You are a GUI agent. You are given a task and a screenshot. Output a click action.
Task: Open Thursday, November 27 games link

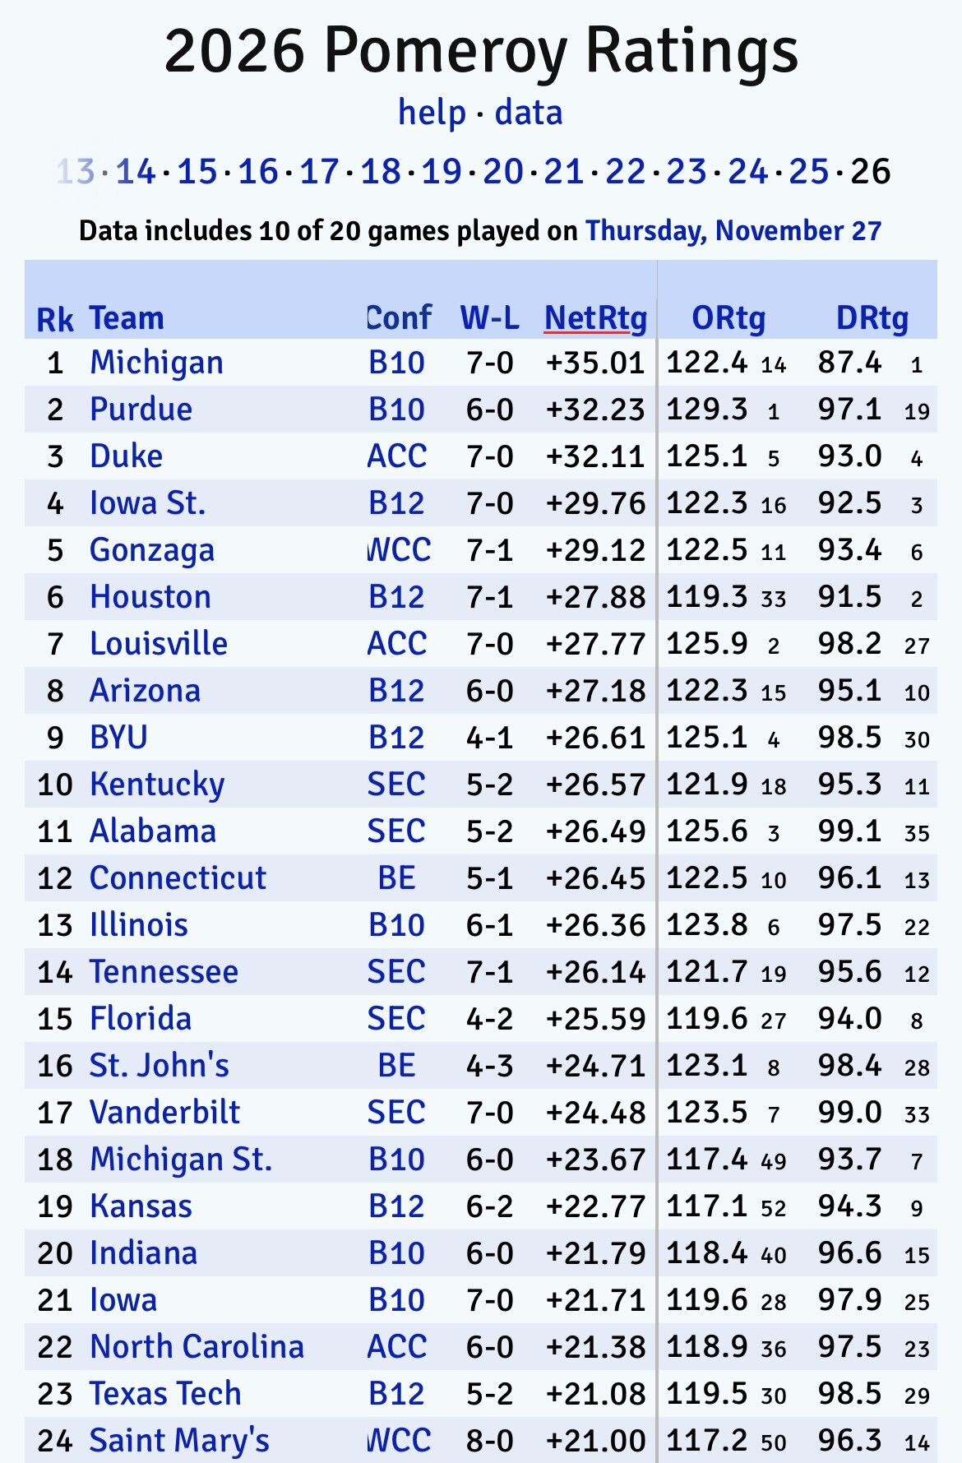pos(733,231)
